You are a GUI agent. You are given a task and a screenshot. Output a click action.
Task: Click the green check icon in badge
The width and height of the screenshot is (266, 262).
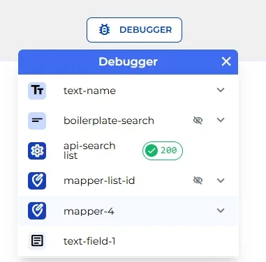point(152,151)
